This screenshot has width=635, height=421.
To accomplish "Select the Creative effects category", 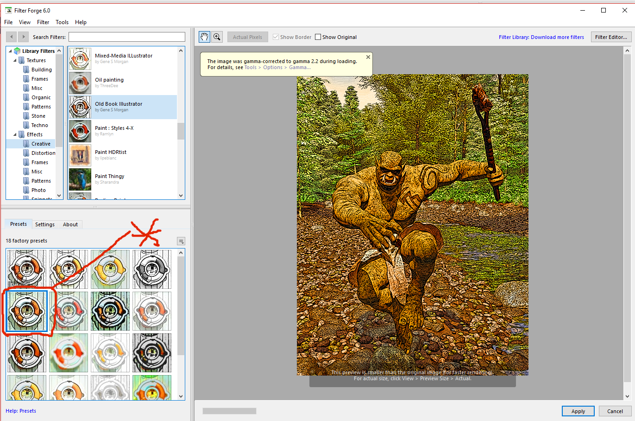I will (41, 144).
